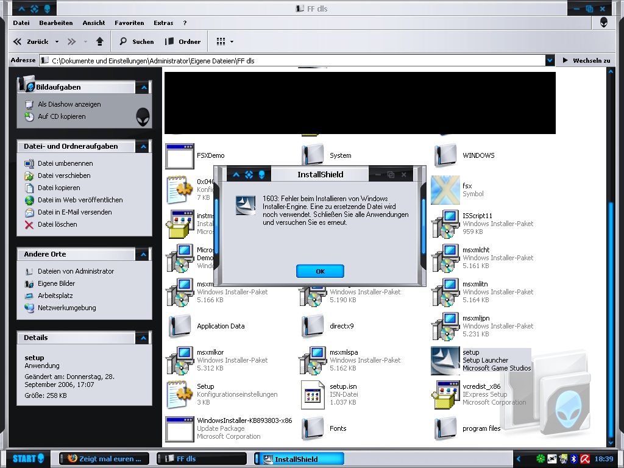Image resolution: width=624 pixels, height=468 pixels.
Task: Select the WindowsInstaller-KB893803-x86 icon
Action: point(180,428)
